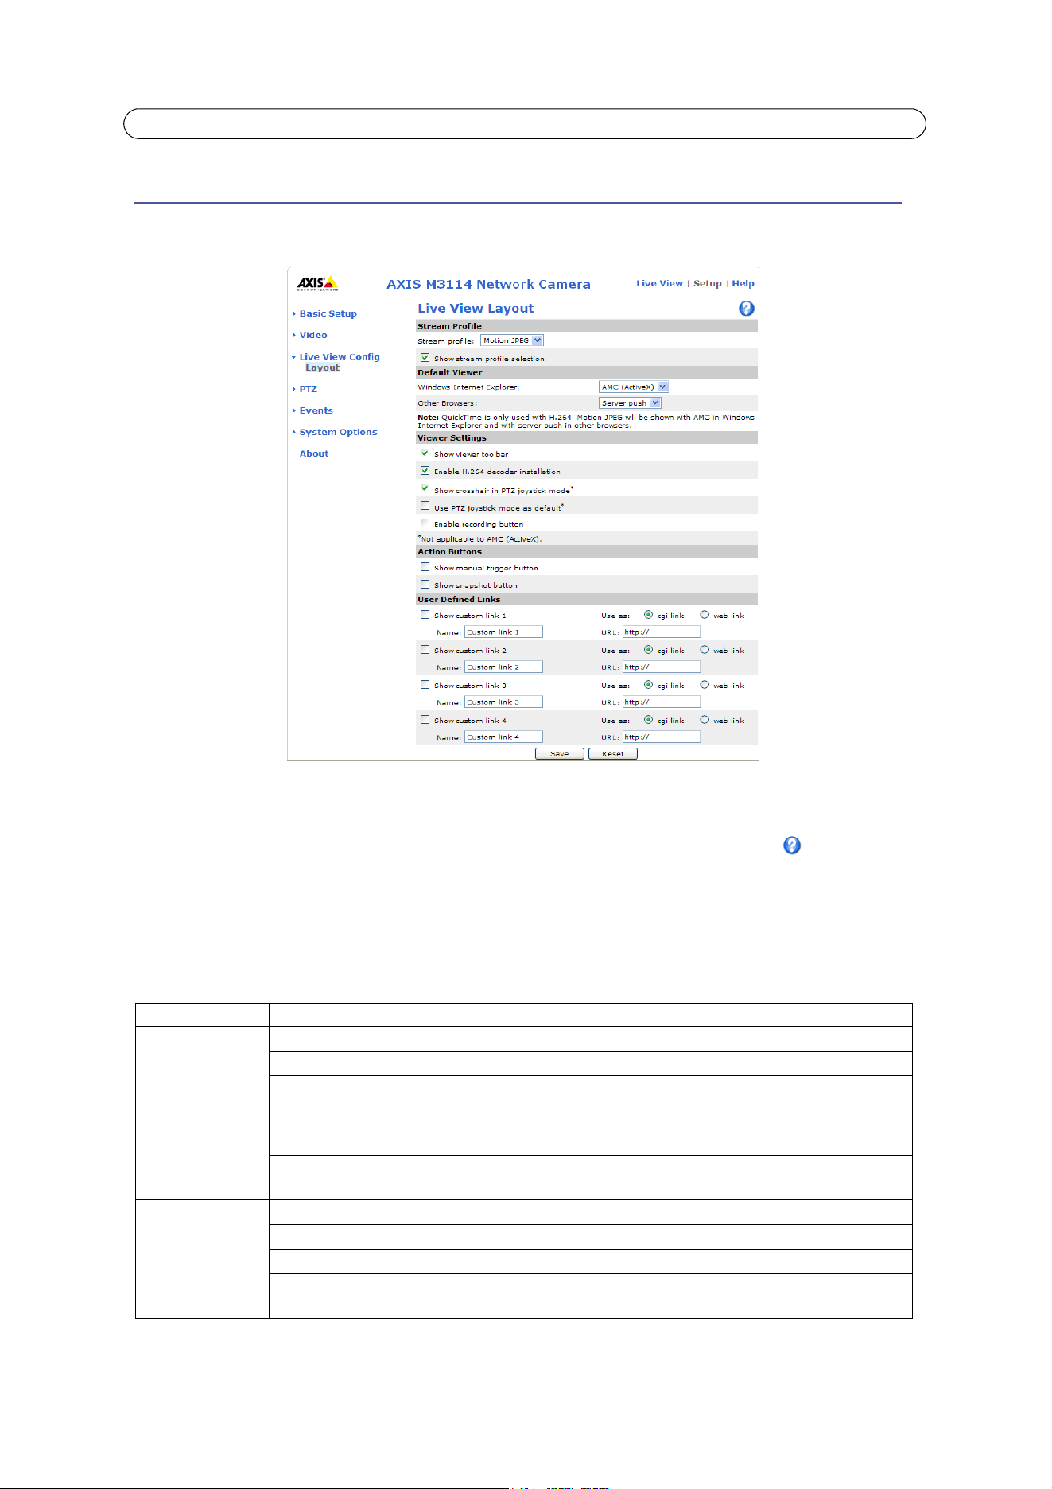Select web link radio for custom link 2

click(705, 650)
